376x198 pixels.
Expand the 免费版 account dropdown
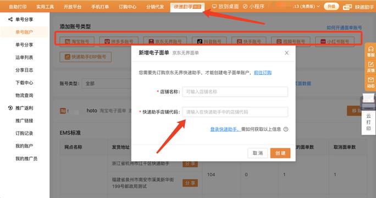coord(306,7)
